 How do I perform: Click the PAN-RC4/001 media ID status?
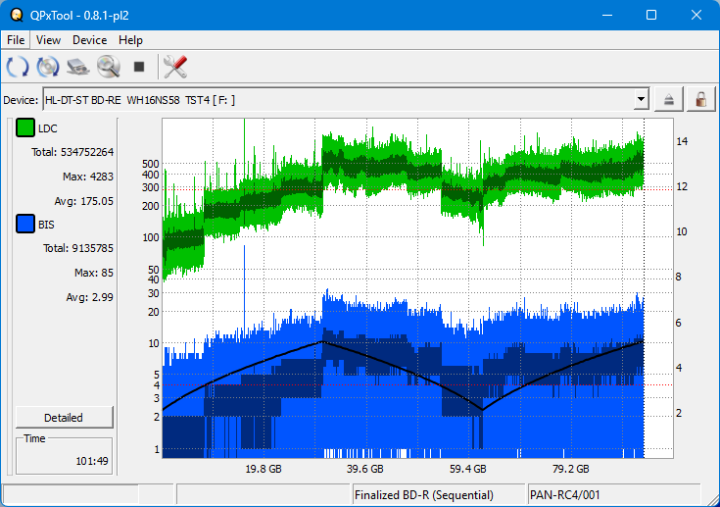(x=565, y=495)
